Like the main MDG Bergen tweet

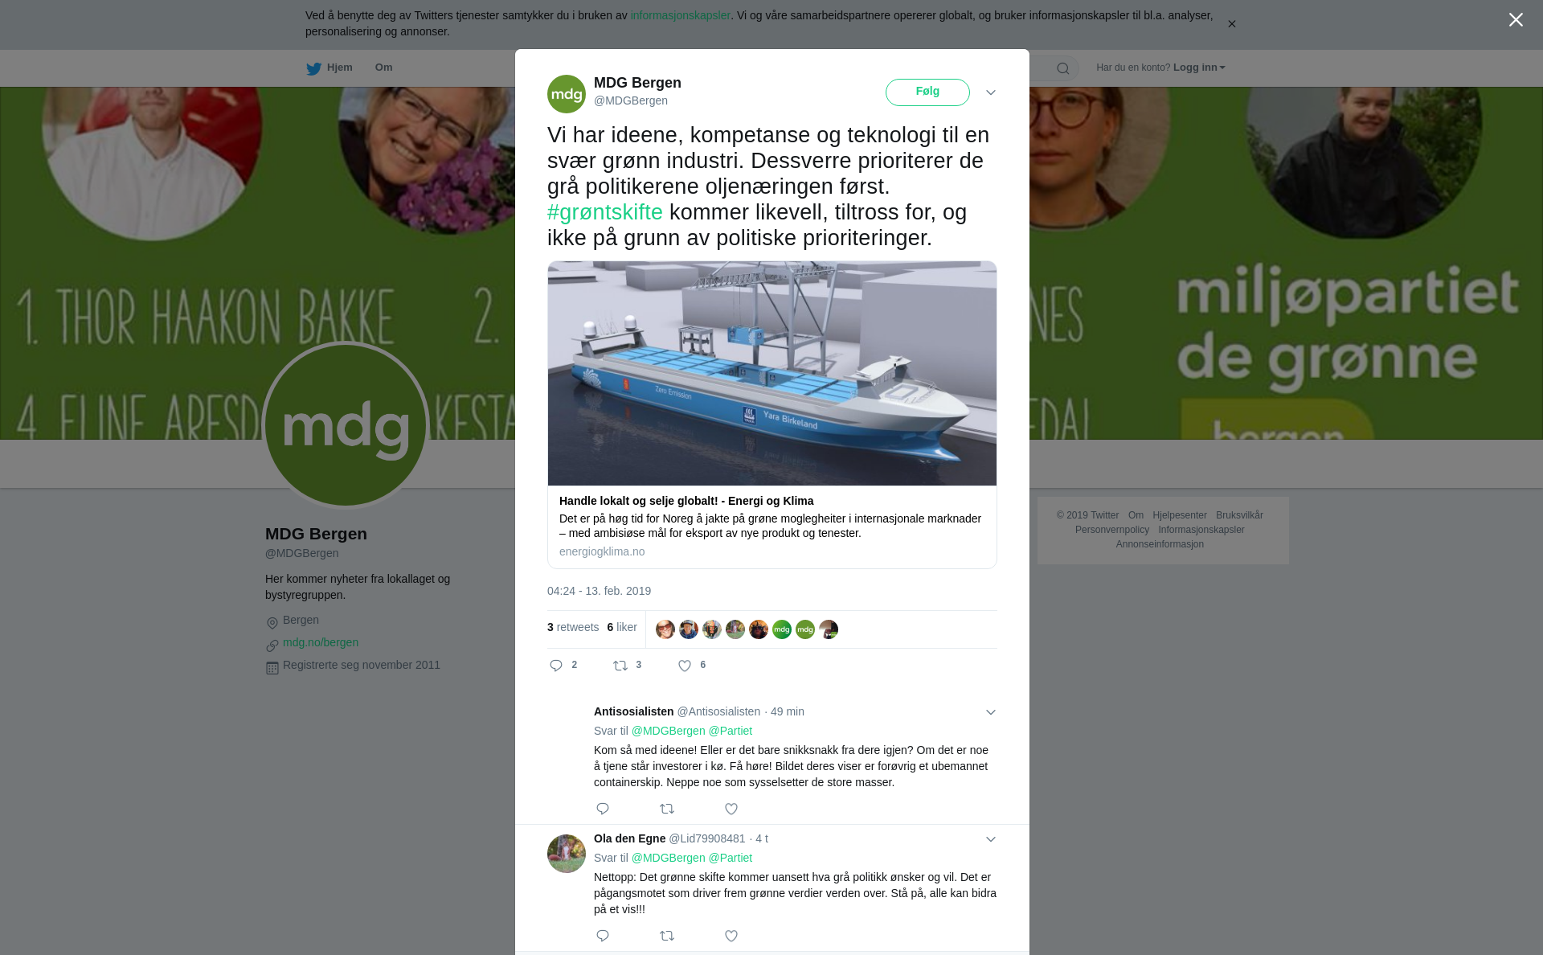(x=685, y=666)
